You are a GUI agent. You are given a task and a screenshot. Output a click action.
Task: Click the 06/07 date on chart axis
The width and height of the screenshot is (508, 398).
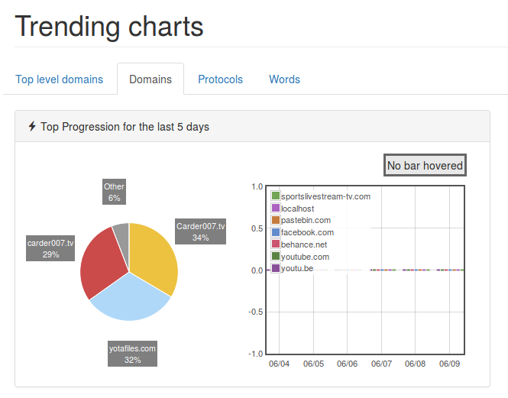click(x=381, y=364)
